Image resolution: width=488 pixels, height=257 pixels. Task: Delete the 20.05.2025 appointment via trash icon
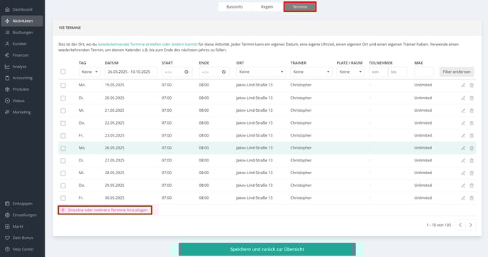click(x=472, y=98)
